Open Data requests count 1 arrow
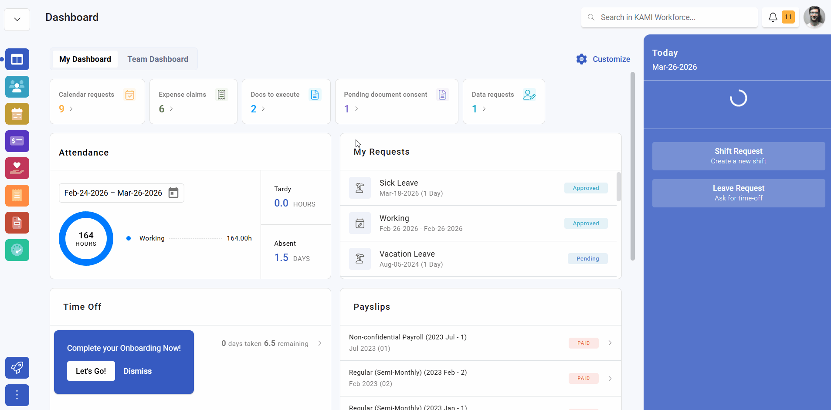Image resolution: width=831 pixels, height=410 pixels. [484, 109]
